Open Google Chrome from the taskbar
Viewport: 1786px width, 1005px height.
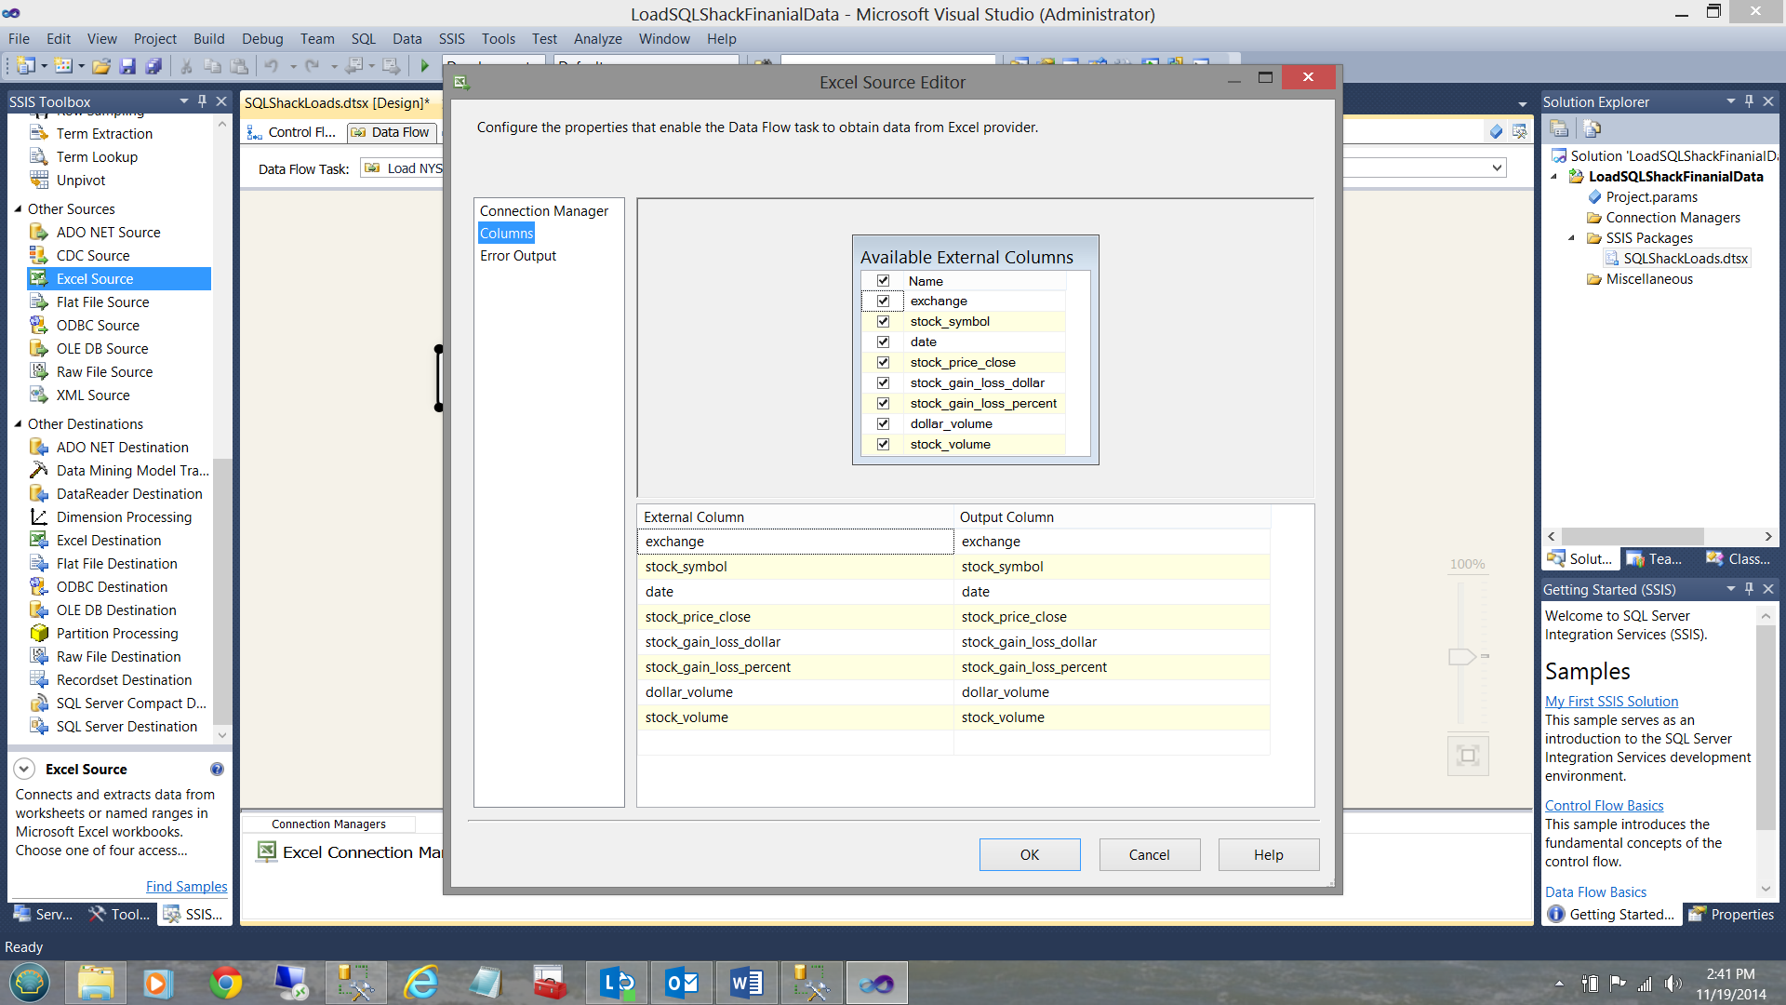[x=225, y=983]
